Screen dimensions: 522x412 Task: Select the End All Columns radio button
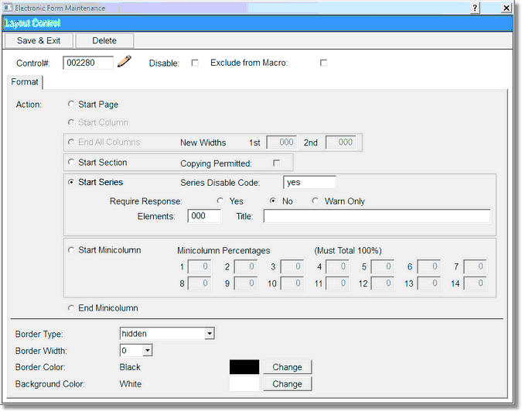tap(70, 142)
